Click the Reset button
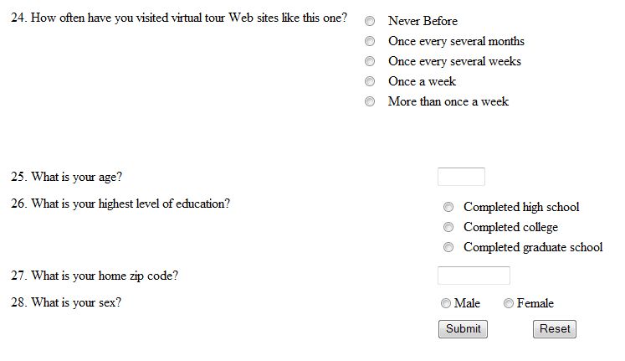Viewport: 625px width, 361px height. click(555, 329)
